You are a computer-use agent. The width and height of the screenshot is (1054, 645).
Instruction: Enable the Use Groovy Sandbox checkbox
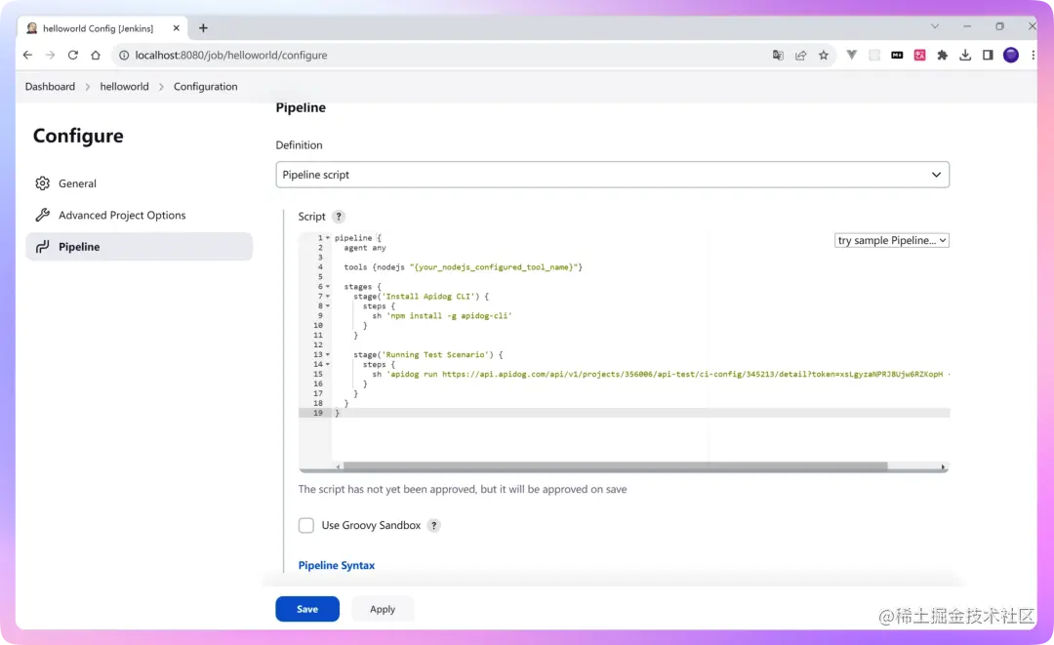coord(306,525)
